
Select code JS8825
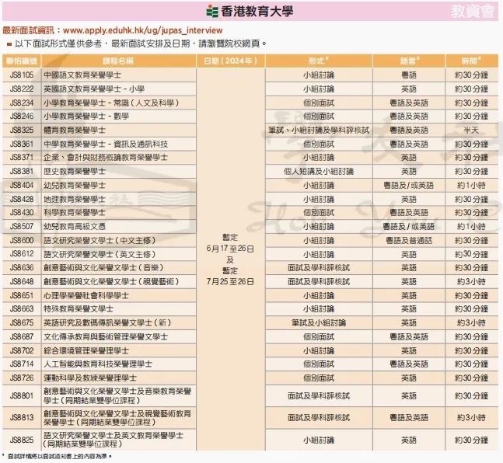coord(22,440)
